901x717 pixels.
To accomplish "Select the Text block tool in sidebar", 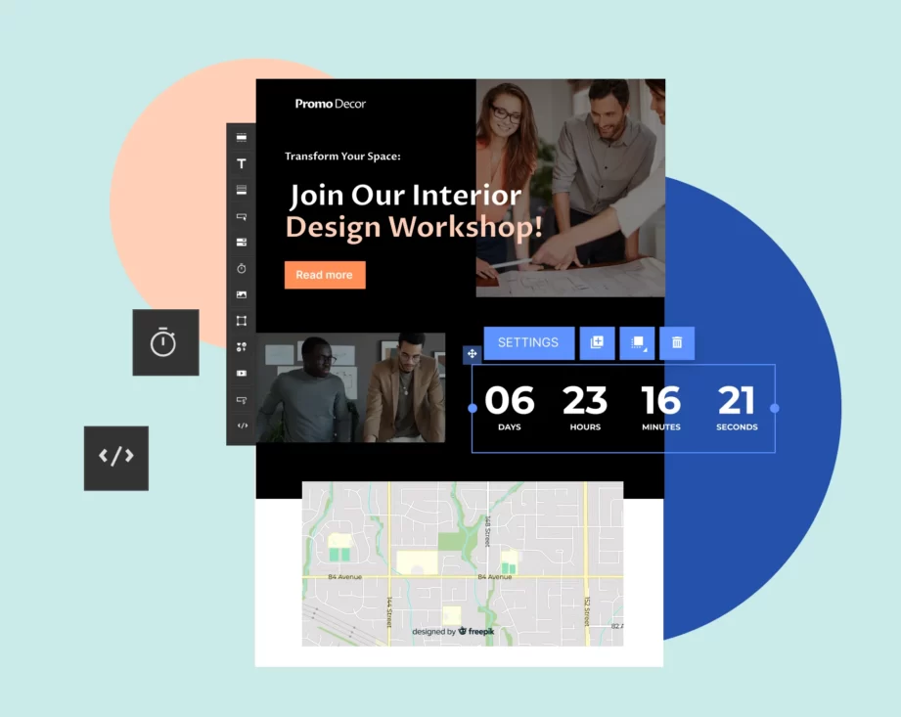I will [x=241, y=163].
